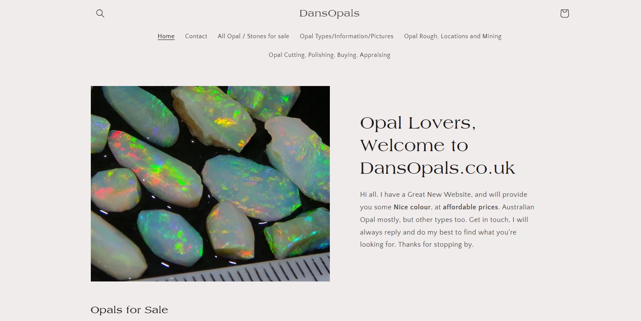
Task: Click the rough opals hero photo
Action: coord(210,174)
